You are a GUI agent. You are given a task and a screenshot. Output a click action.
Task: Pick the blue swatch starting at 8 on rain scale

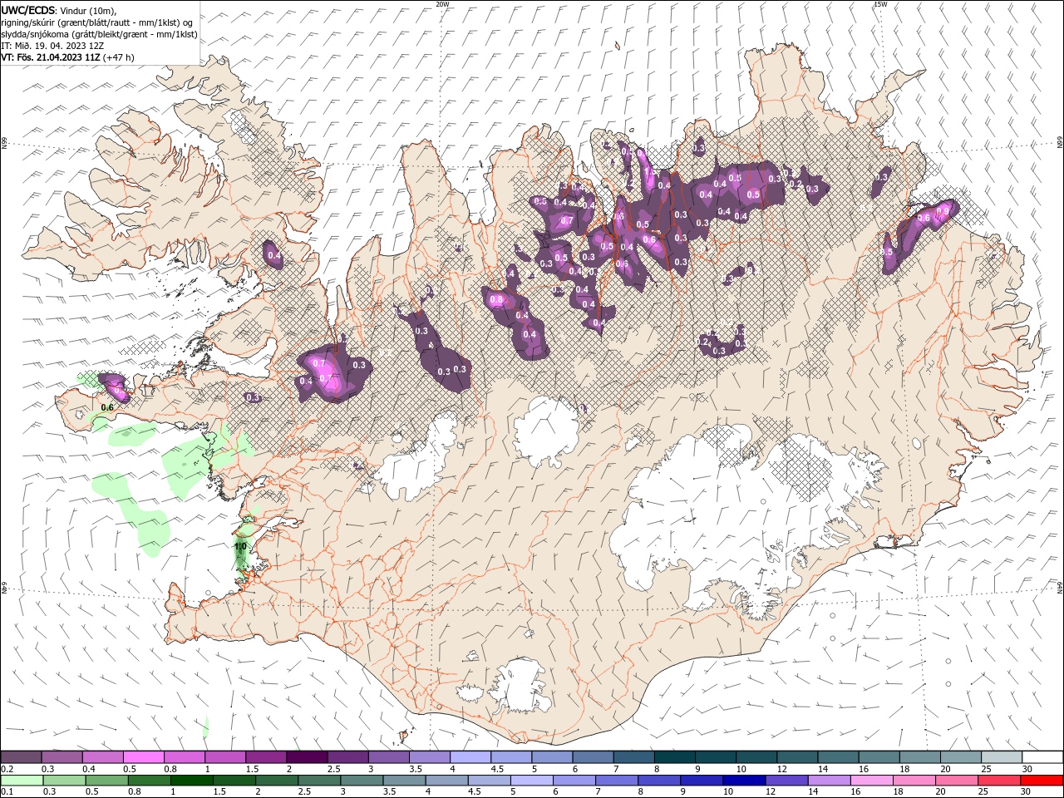point(659,781)
